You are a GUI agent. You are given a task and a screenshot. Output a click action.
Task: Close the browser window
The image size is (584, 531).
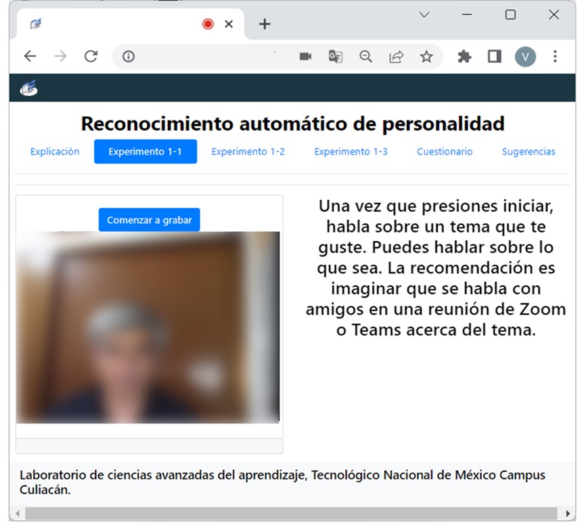pos(554,14)
